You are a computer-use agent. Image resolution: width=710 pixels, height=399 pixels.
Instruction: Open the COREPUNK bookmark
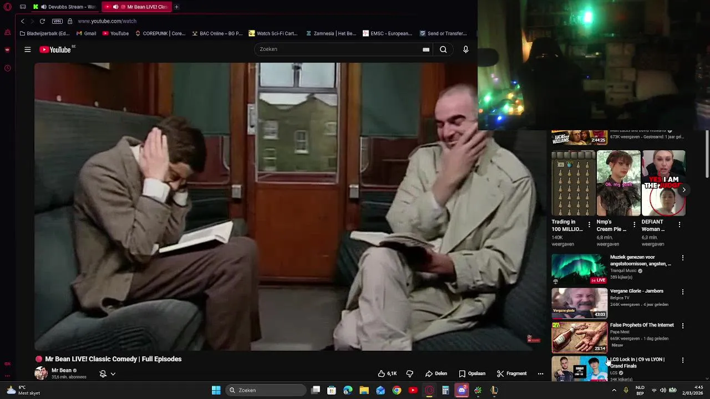tap(160, 33)
